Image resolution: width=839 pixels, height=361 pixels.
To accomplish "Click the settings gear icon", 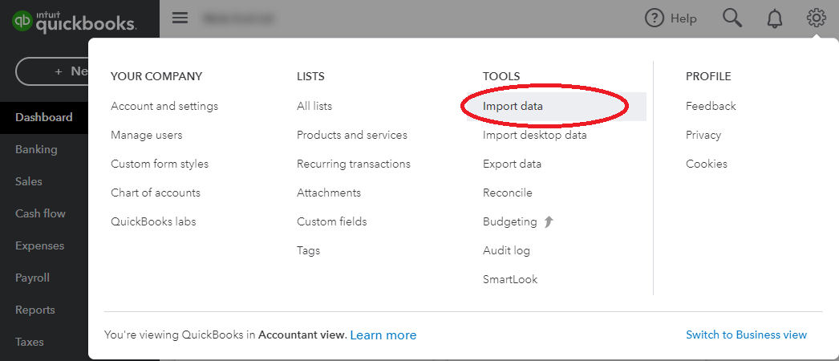I will pos(816,18).
